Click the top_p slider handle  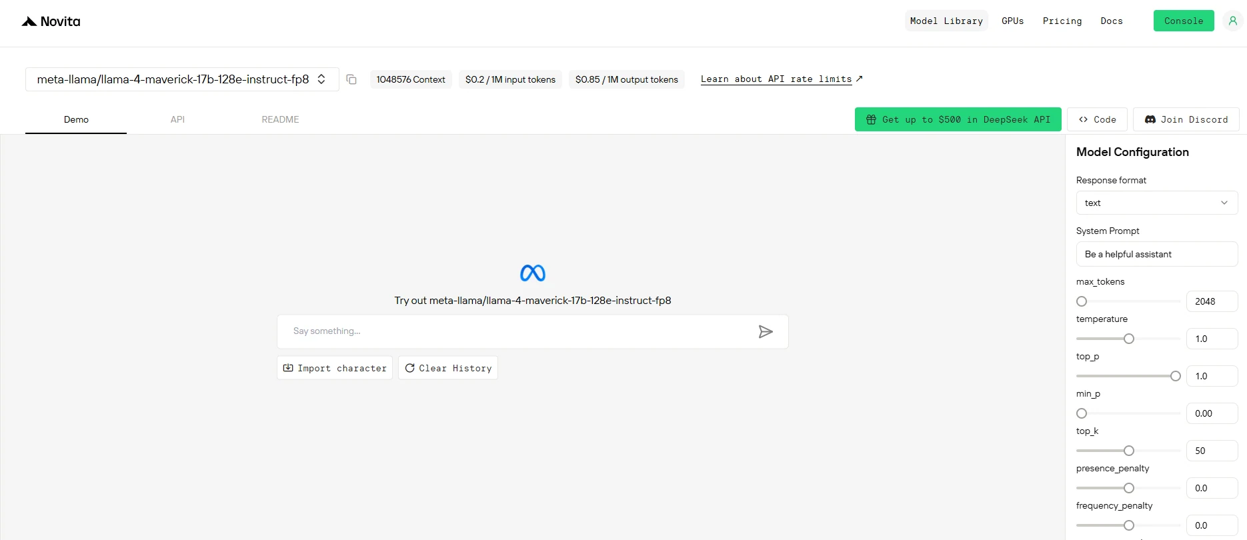(x=1176, y=376)
